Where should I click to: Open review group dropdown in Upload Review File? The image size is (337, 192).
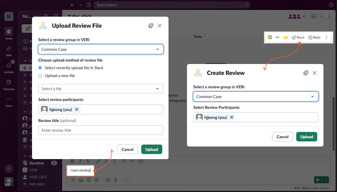click(100, 49)
